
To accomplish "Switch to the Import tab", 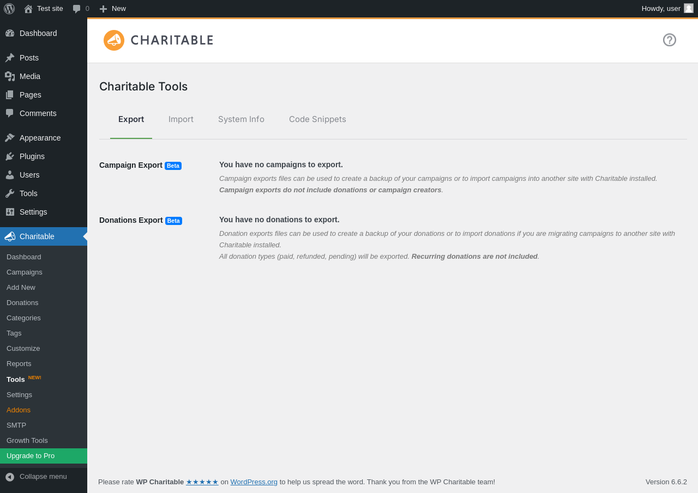I will (181, 119).
